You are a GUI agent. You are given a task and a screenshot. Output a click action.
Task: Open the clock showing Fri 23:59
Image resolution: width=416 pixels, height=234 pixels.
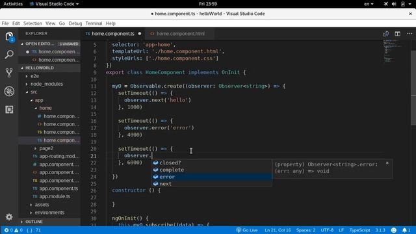208,4
